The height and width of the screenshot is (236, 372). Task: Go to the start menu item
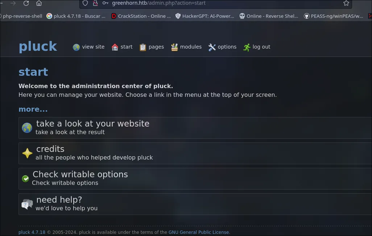coord(127,47)
